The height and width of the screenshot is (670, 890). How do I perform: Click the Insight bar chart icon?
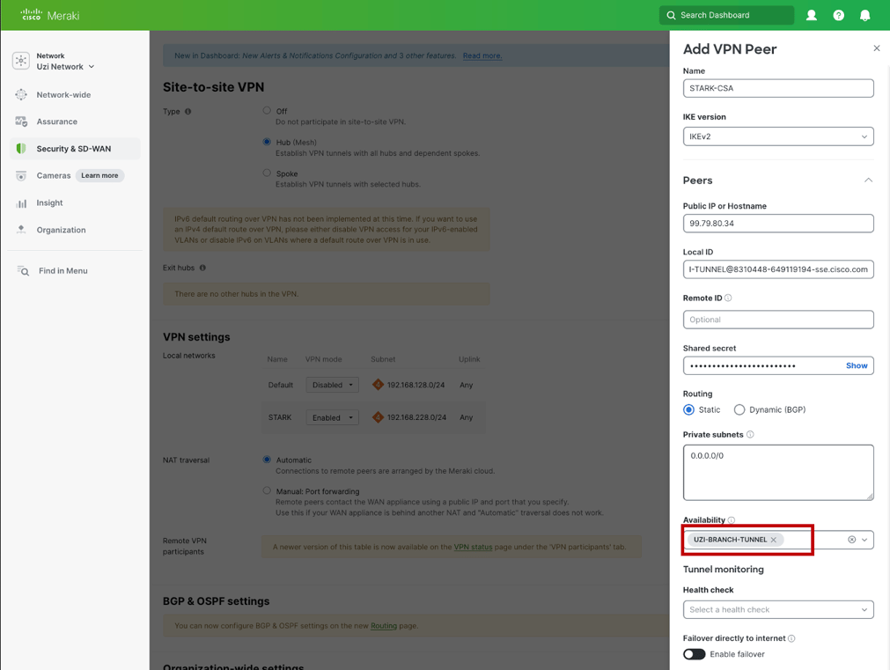tap(21, 203)
